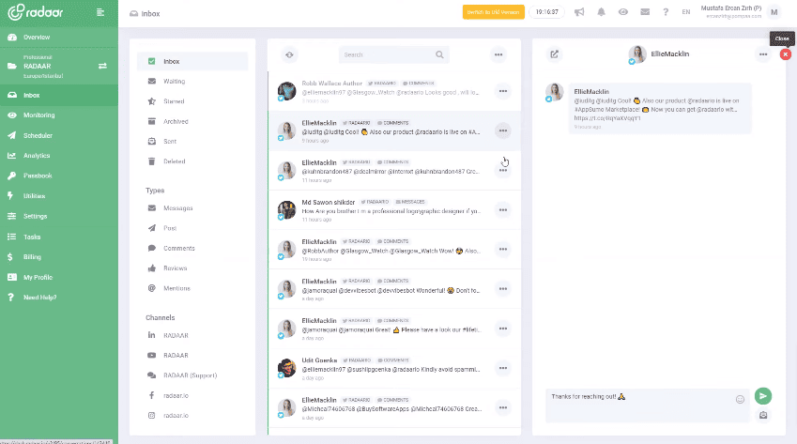The width and height of the screenshot is (797, 444).
Task: Open options menu for EllieMacklin conversation header
Action: [x=762, y=54]
